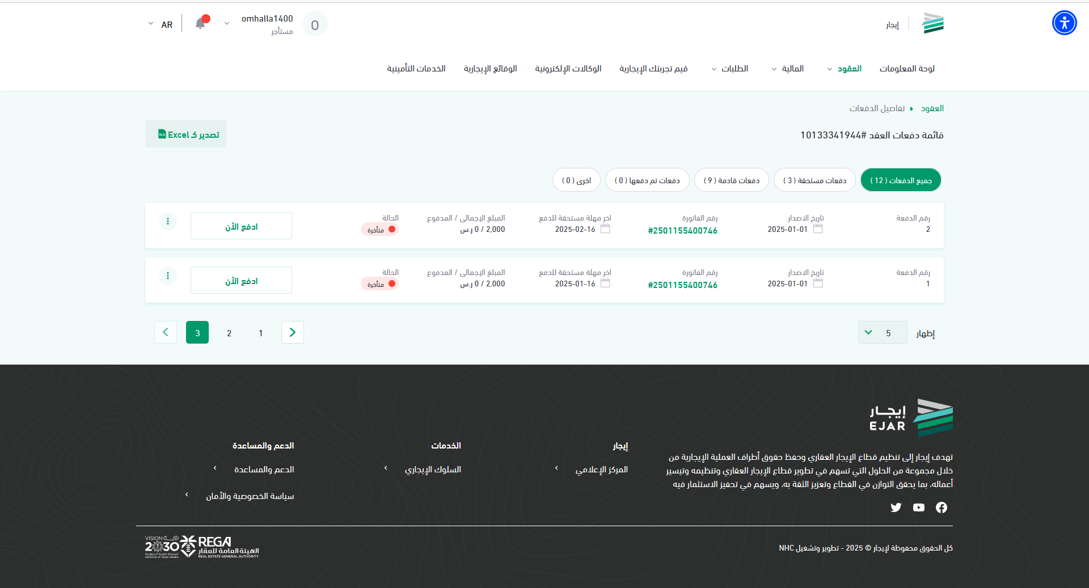1089x588 pixels.
Task: Click the Ejar logo in header
Action: click(932, 24)
